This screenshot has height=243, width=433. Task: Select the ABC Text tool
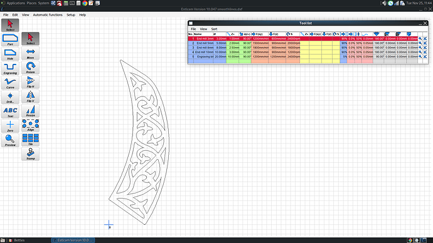10,111
